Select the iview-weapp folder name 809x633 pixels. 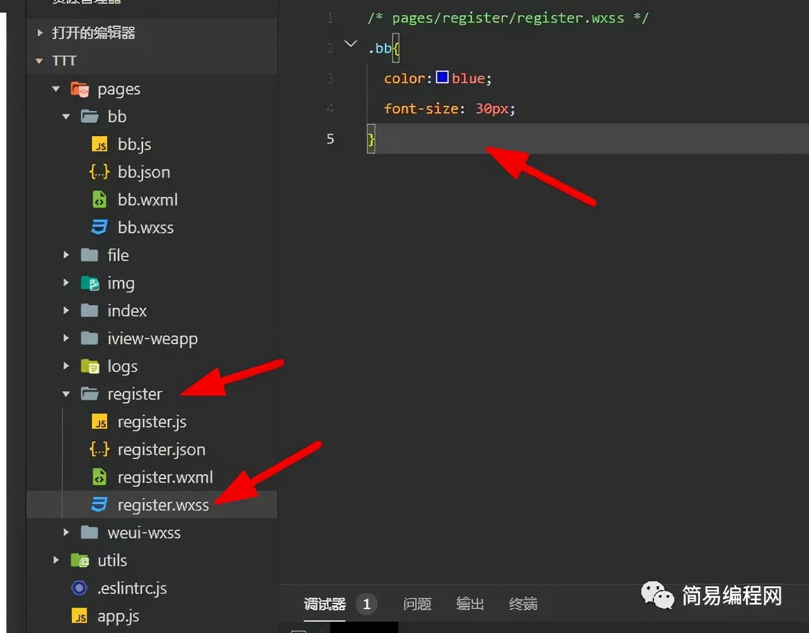pos(152,339)
